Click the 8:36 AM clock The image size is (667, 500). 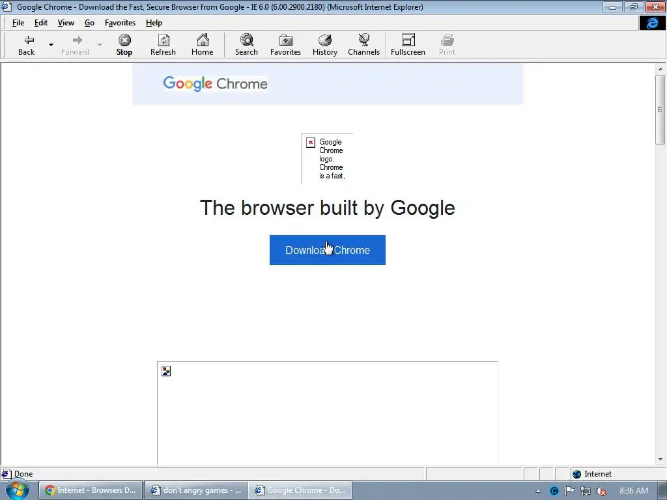pos(634,491)
